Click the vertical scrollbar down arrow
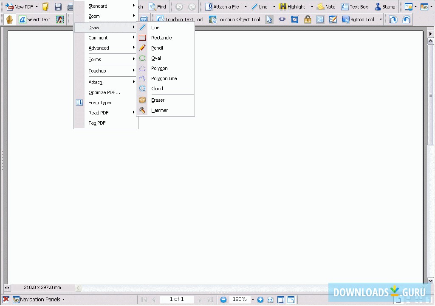Screen dimensions: 435x306 click(x=431, y=281)
